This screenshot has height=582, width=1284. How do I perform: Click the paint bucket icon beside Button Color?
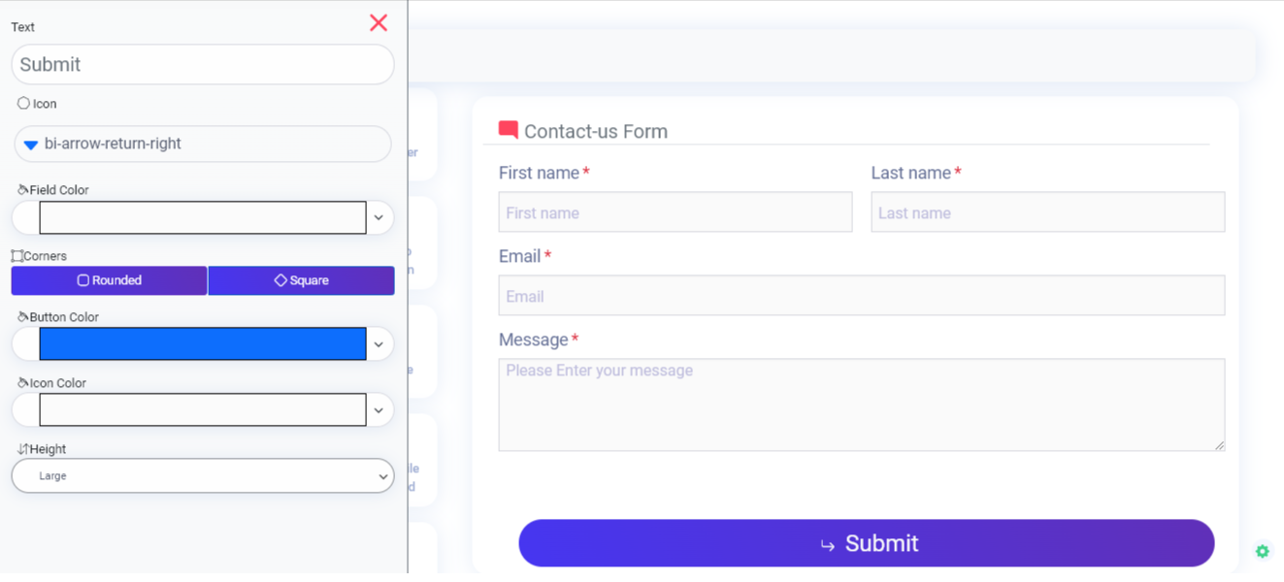point(22,317)
